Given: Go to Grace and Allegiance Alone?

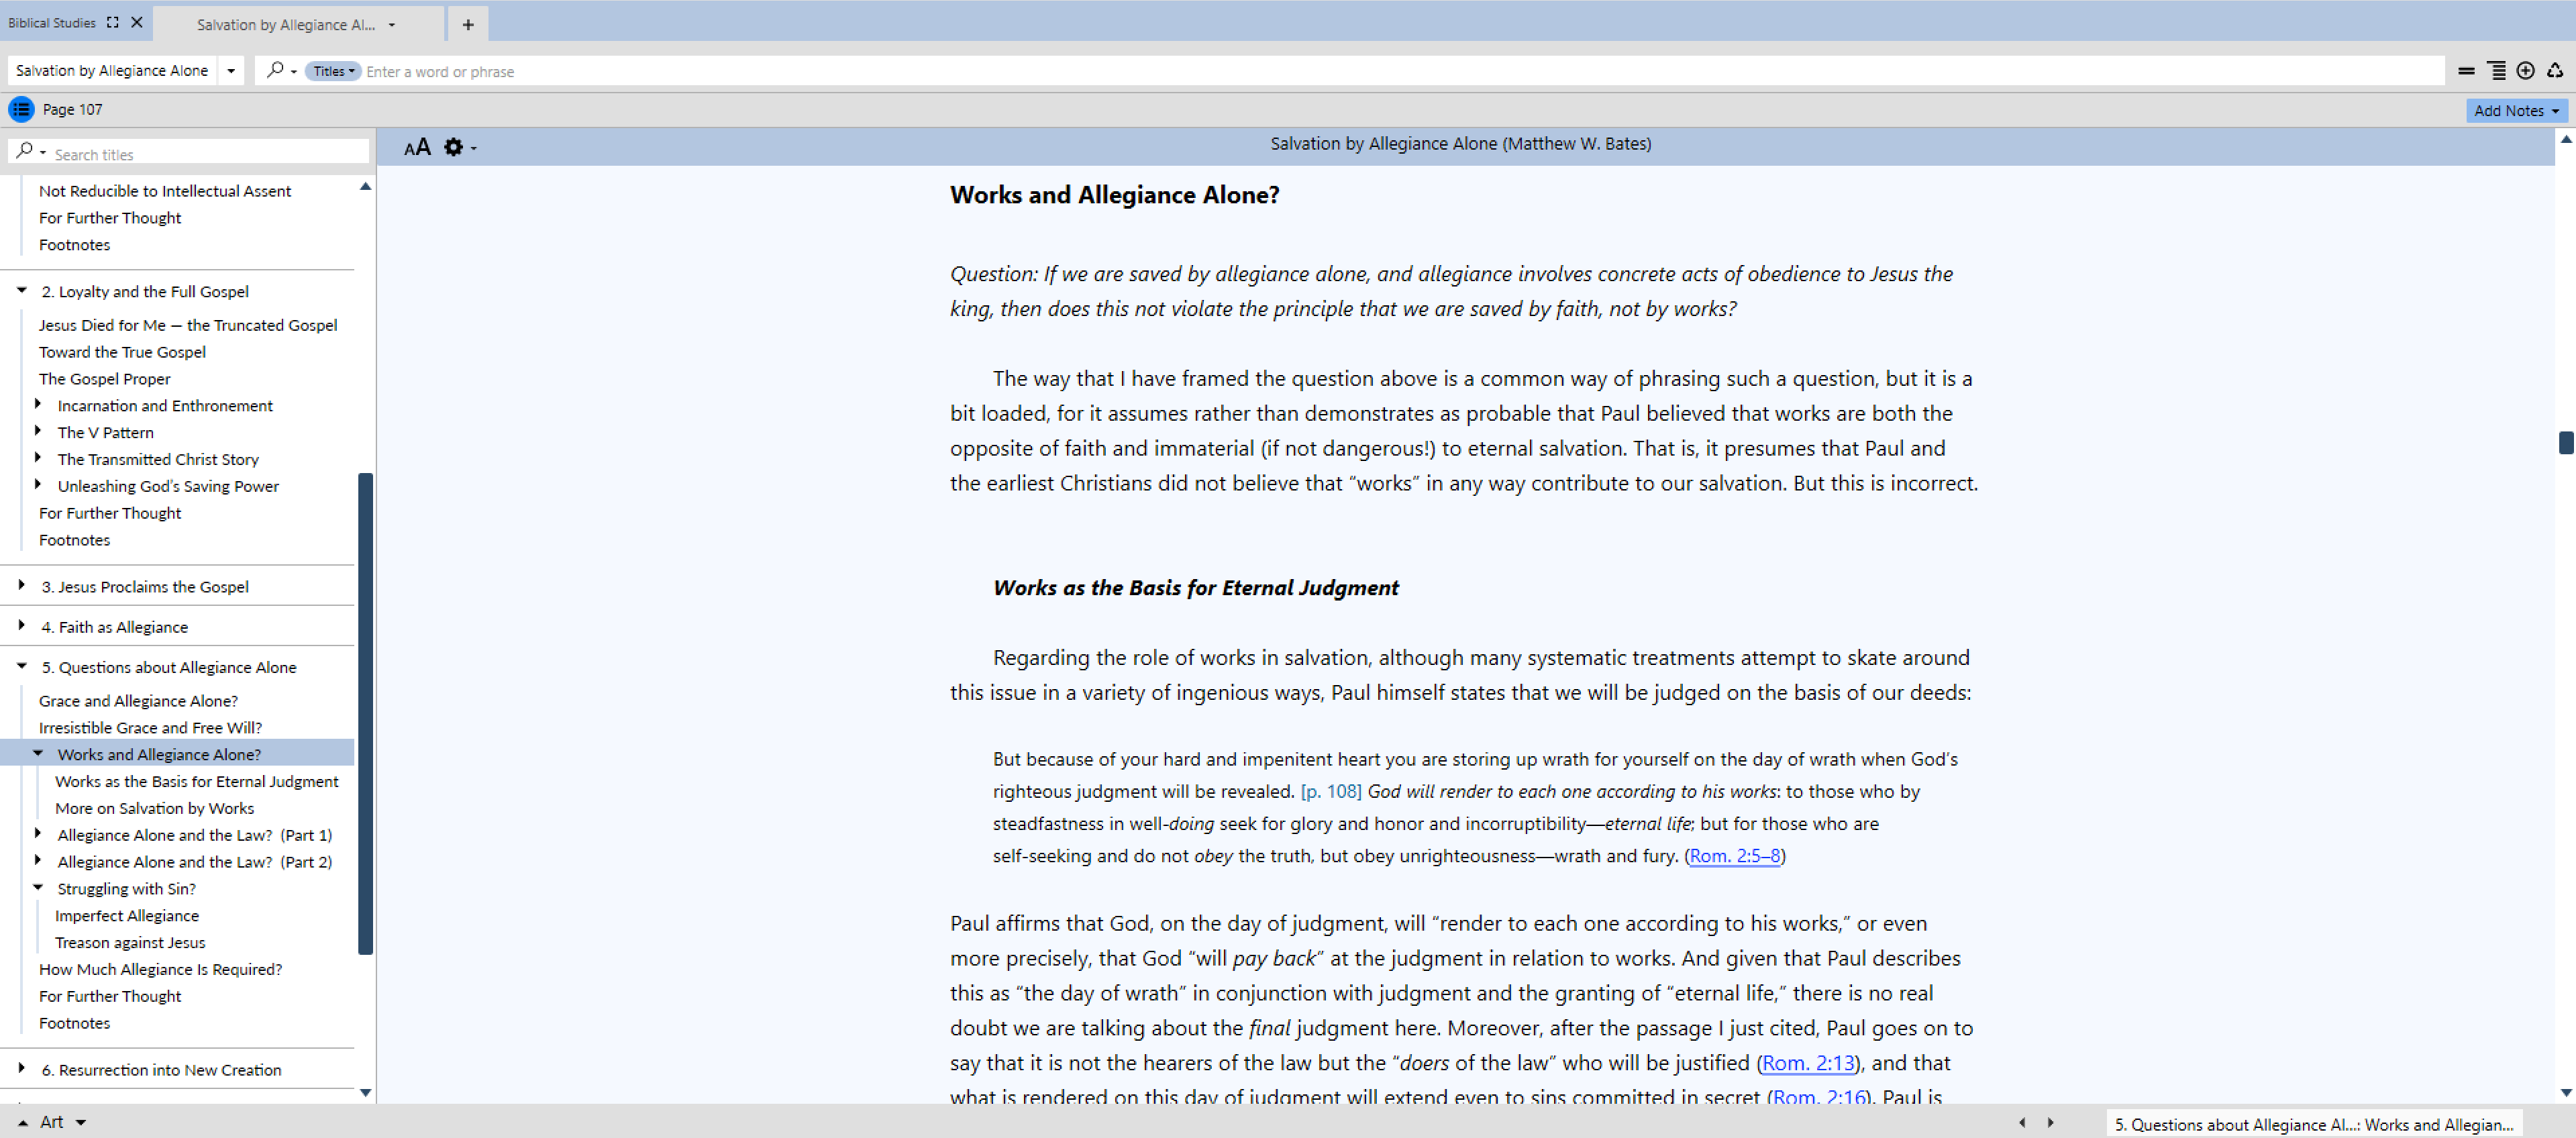Looking at the screenshot, I should tap(138, 701).
